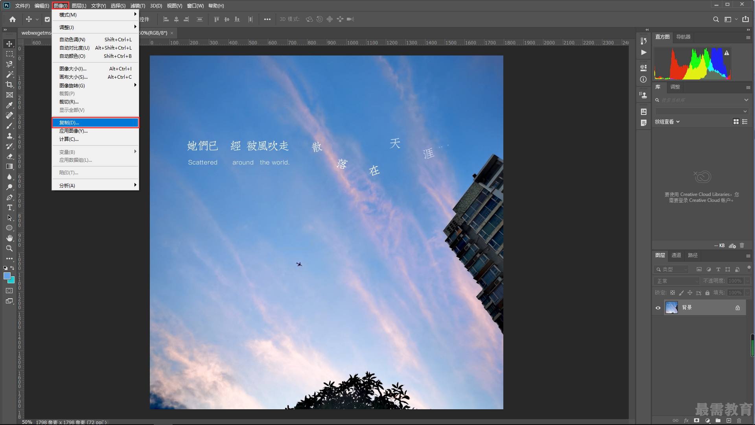Image resolution: width=755 pixels, height=425 pixels.
Task: Select the Eraser tool
Action: tap(9, 156)
